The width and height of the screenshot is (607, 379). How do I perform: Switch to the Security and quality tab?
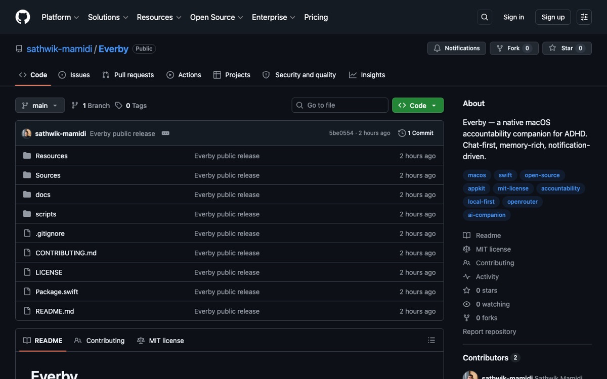click(299, 75)
